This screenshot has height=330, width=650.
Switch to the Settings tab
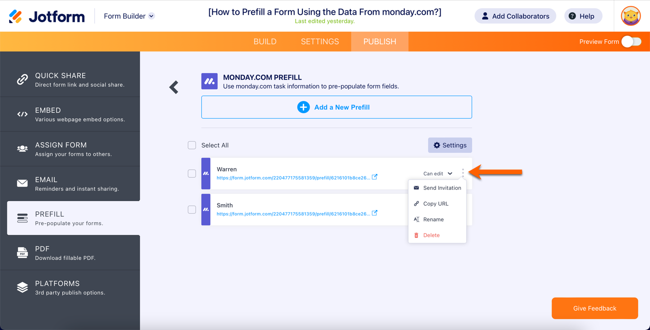pyautogui.click(x=320, y=41)
